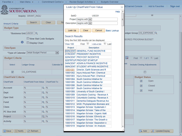Check the Display Chart checkbox

click(28, 43)
